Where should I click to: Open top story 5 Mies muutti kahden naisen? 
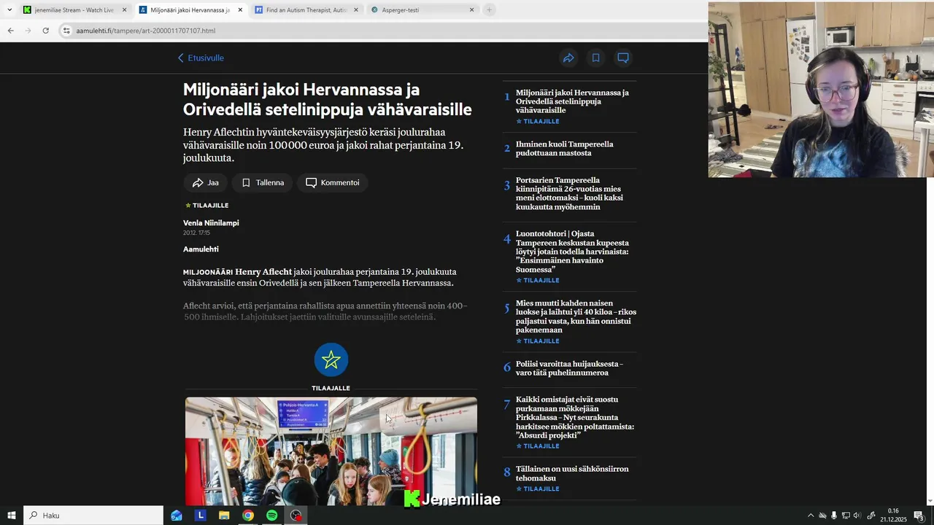(576, 316)
